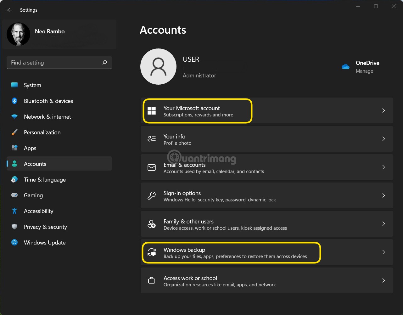Image resolution: width=403 pixels, height=315 pixels.
Task: Expand Your Microsoft account chevron
Action: (383, 110)
